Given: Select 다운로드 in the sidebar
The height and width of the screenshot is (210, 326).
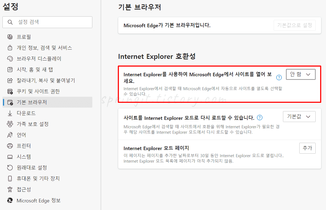Looking at the screenshot, I should pos(47,113).
